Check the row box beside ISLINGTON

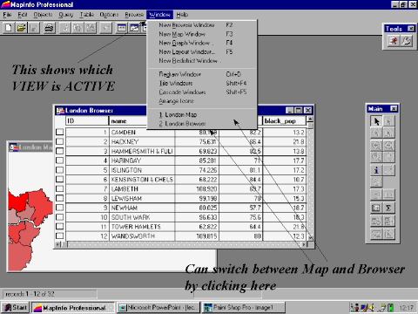(60, 170)
